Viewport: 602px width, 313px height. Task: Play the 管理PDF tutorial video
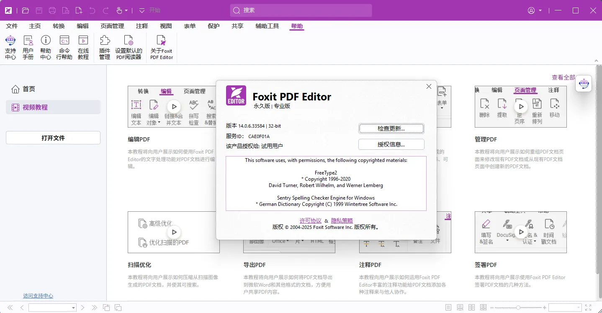pyautogui.click(x=521, y=107)
